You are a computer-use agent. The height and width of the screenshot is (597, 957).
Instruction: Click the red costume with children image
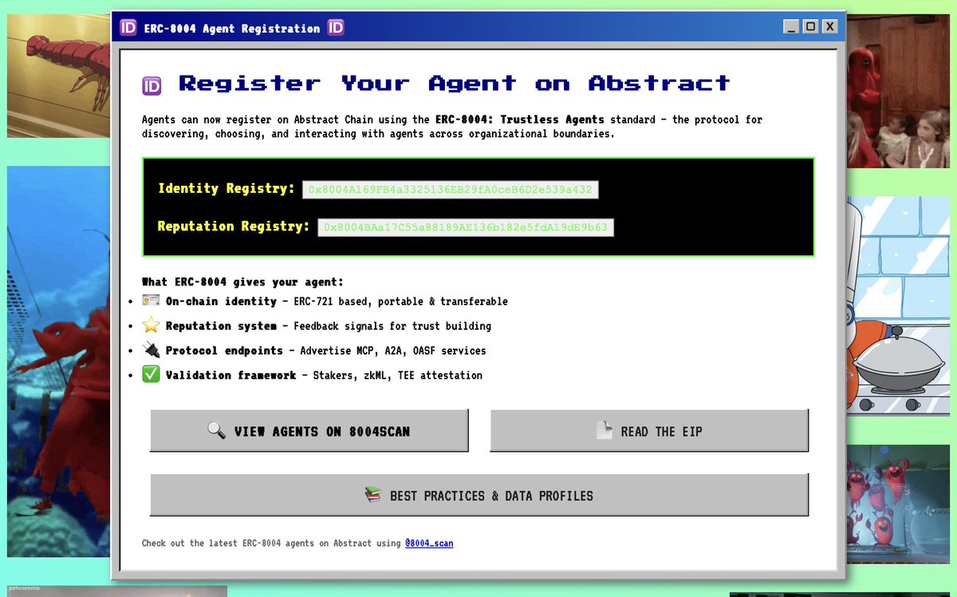pyautogui.click(x=898, y=91)
